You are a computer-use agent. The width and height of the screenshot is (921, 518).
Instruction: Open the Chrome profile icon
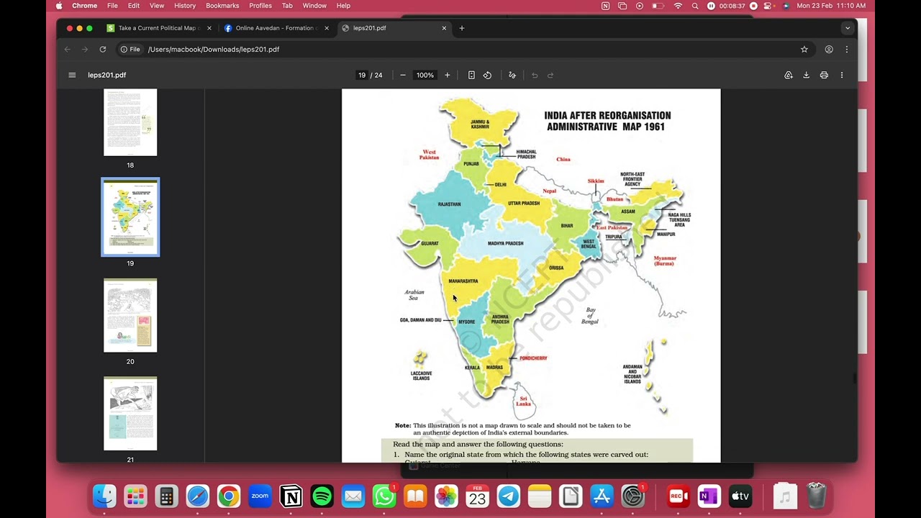point(829,49)
